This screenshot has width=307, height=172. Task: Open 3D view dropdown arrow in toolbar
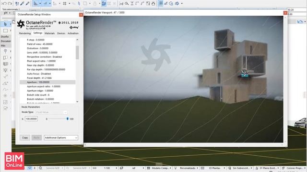coord(182,3)
